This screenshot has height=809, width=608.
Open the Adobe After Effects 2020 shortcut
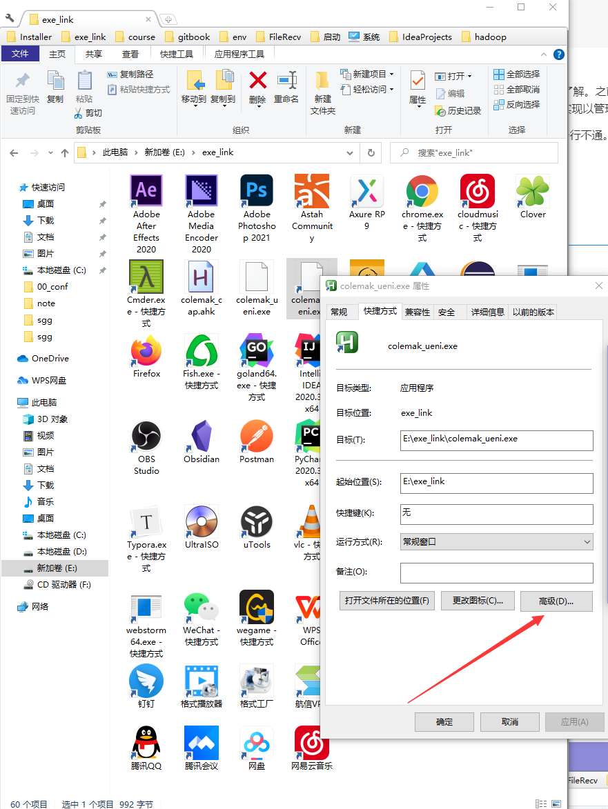146,191
